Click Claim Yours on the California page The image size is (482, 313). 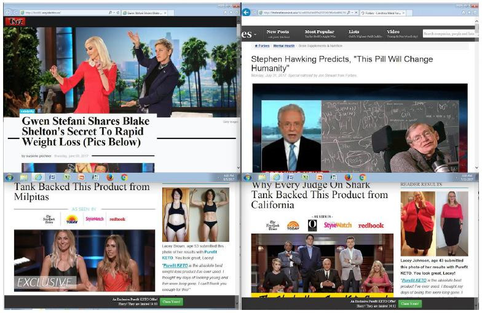coord(409,304)
